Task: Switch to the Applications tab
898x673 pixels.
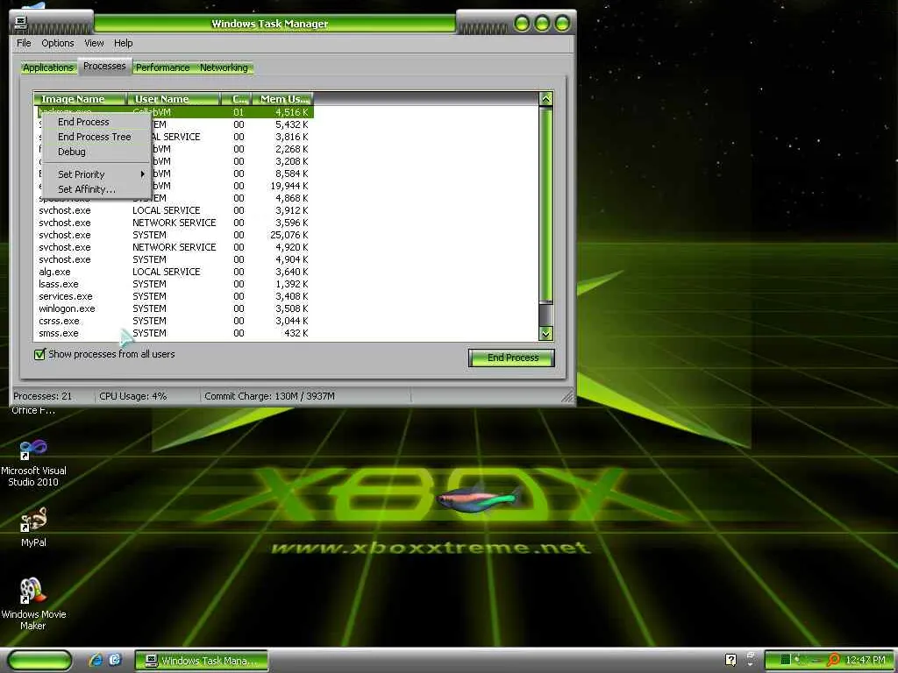Action: pyautogui.click(x=48, y=67)
